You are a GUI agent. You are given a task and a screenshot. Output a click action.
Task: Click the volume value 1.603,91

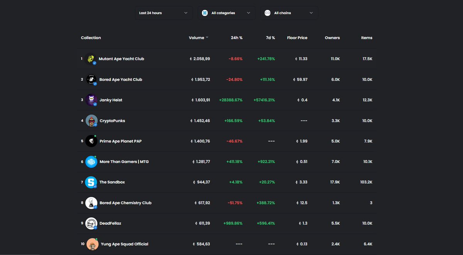coord(203,100)
